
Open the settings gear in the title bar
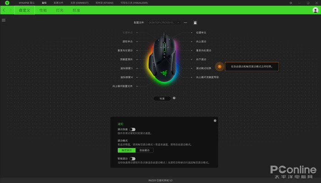291,3
